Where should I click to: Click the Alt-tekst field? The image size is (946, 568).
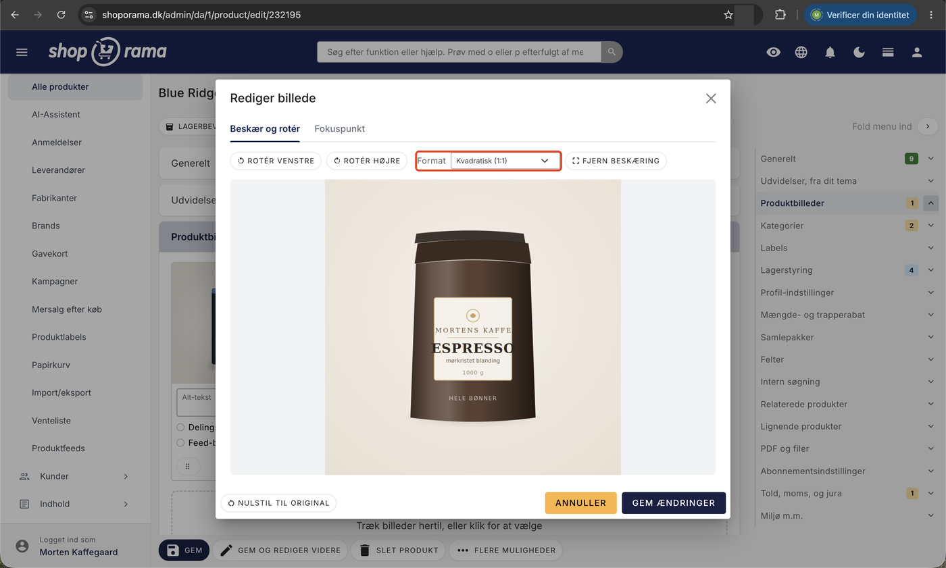pos(196,403)
